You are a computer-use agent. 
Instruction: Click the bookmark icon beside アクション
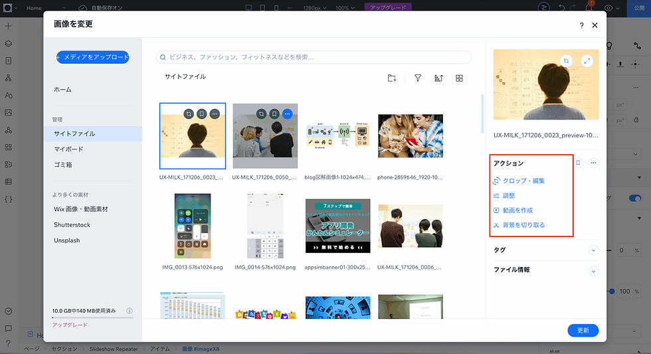(x=578, y=163)
